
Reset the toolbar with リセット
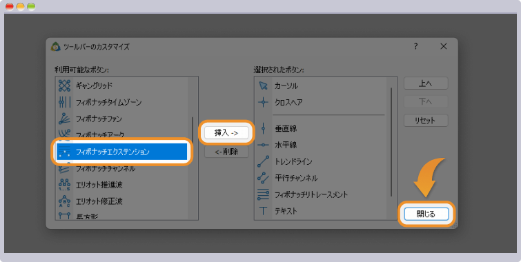(426, 121)
